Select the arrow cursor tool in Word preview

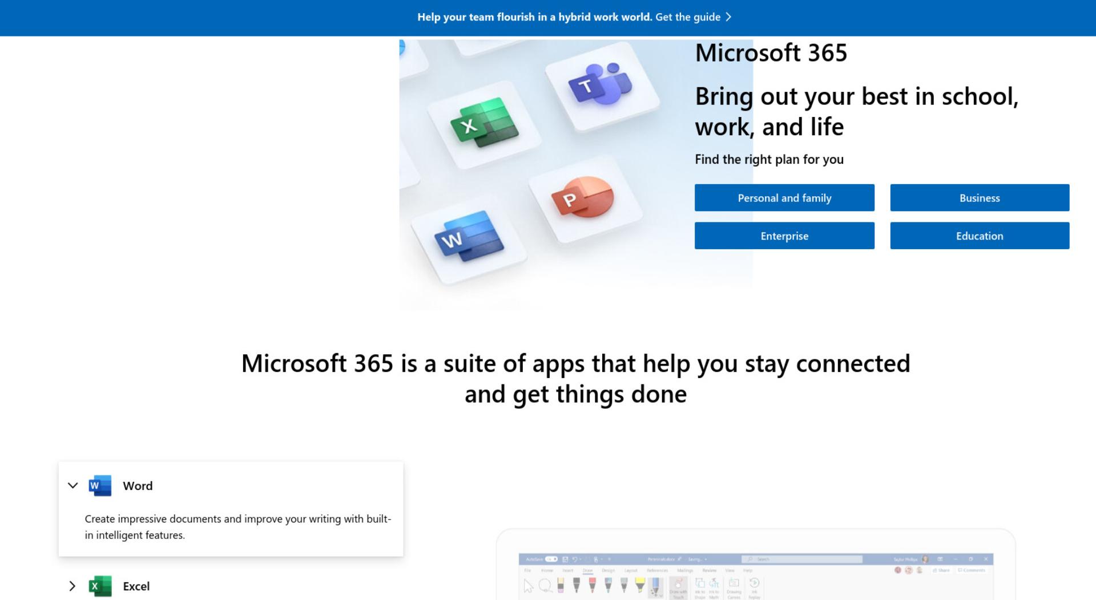528,586
